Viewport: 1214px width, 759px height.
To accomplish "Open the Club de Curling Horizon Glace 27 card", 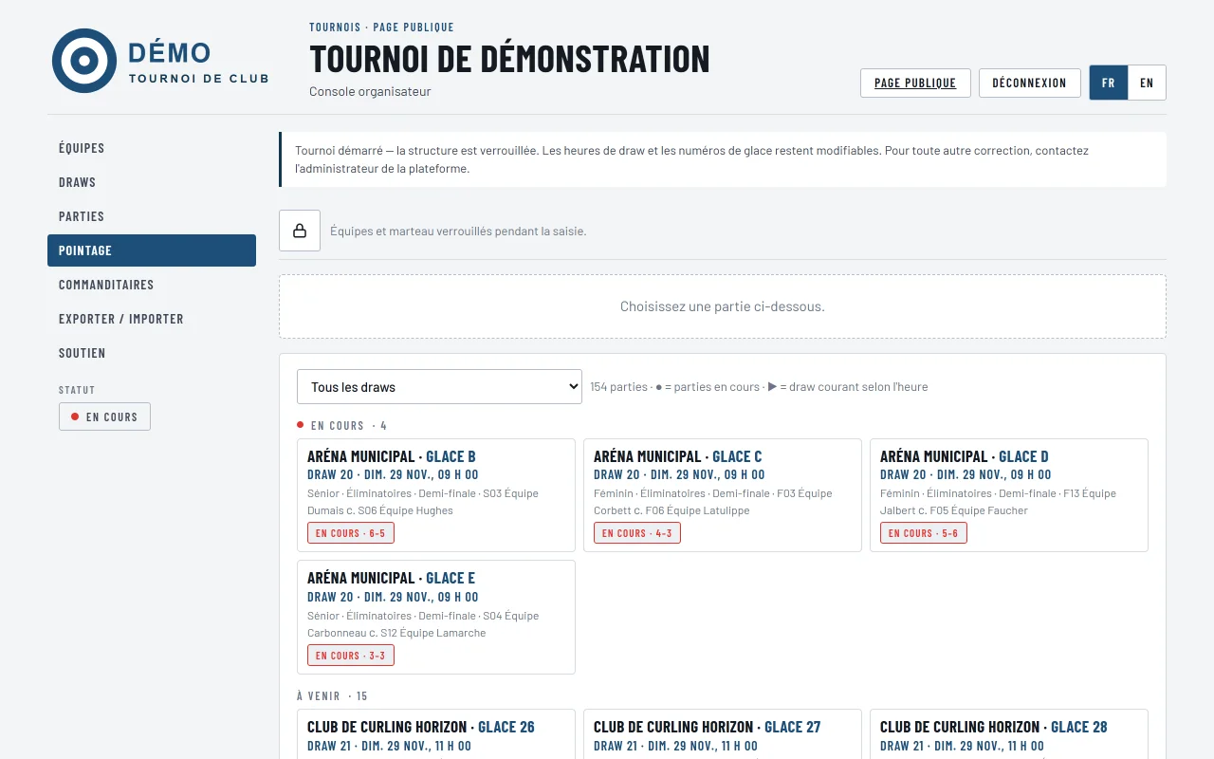I will pos(723,734).
